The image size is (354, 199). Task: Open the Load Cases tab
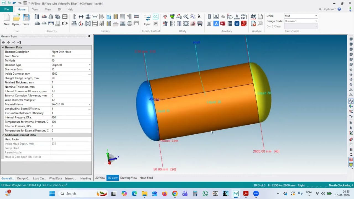[40, 179]
